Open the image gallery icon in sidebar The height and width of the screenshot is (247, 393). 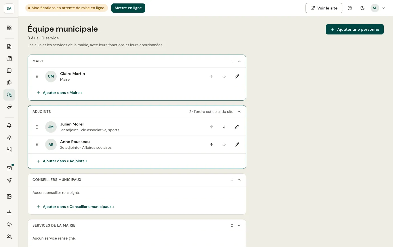[x=9, y=196]
